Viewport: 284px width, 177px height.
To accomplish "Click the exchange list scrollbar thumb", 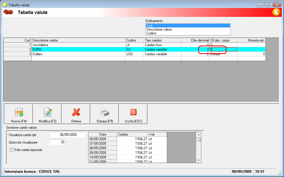I will [199, 139].
